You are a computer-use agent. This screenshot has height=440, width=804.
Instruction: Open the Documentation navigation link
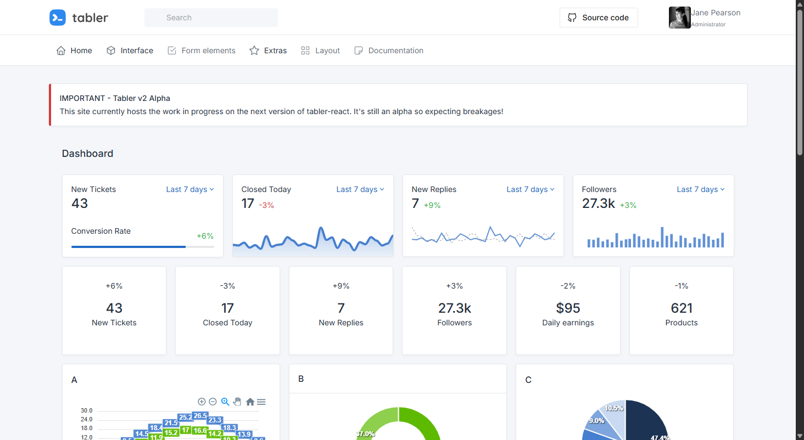click(x=389, y=50)
